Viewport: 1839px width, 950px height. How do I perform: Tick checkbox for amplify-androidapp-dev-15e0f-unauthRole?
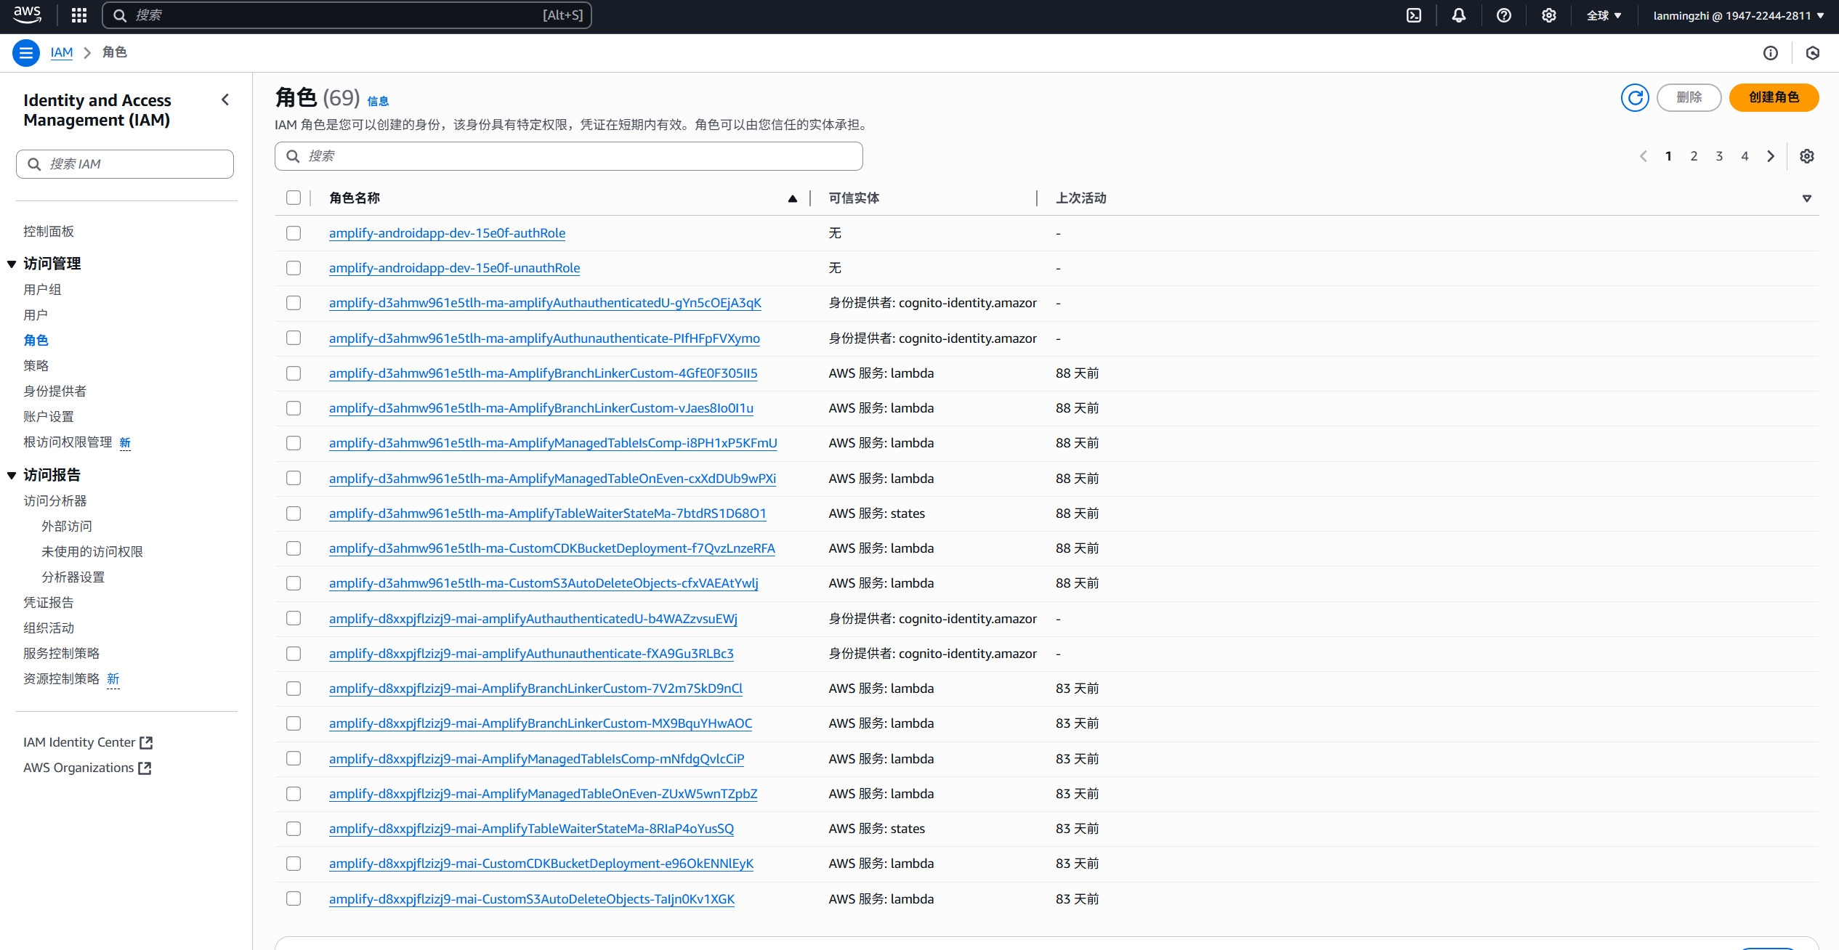click(294, 268)
